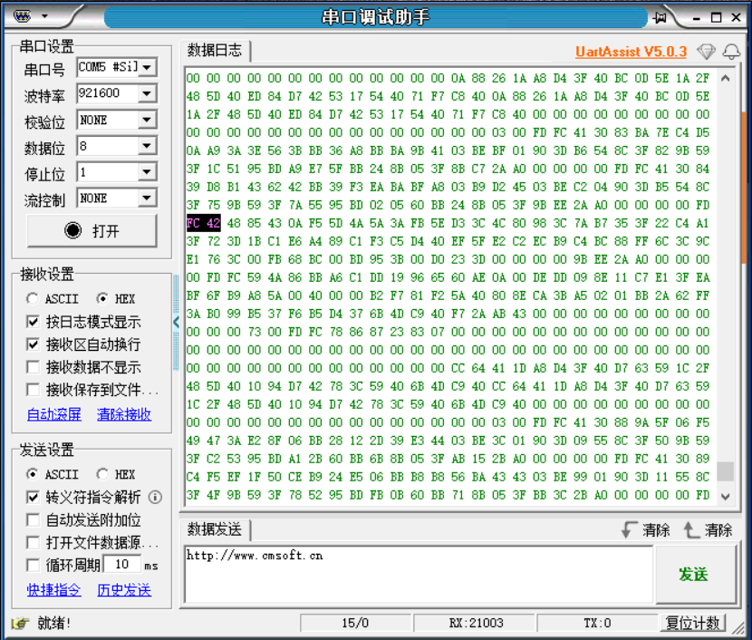
Task: Click the send text input field
Action: [x=418, y=575]
